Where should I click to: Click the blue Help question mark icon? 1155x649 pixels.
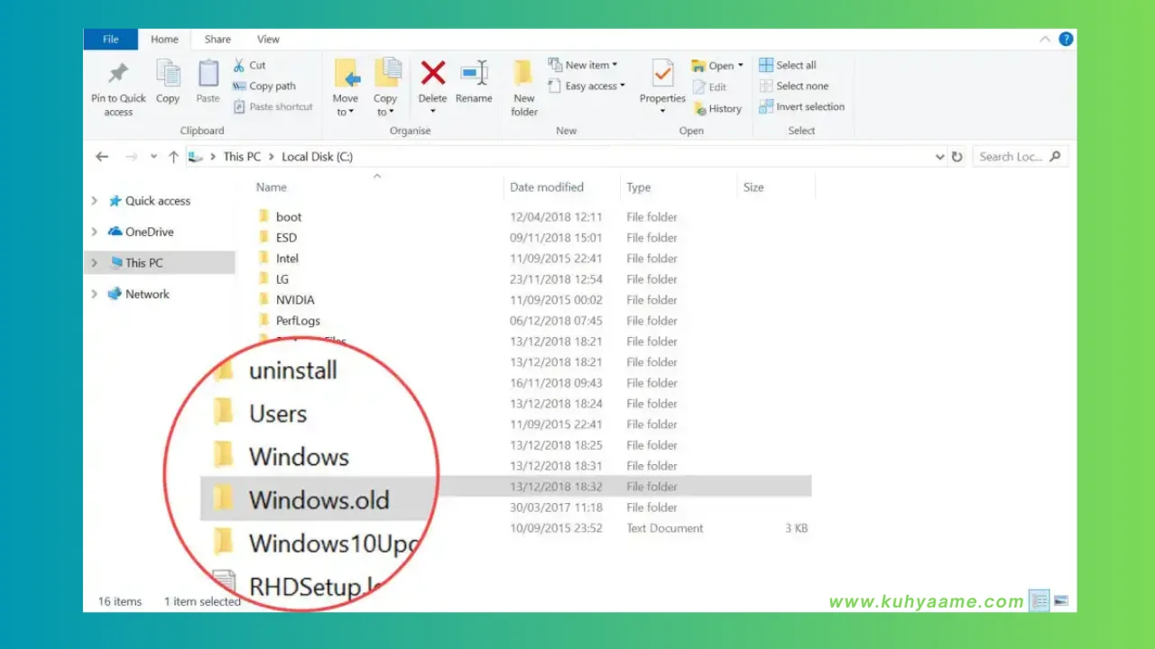tap(1066, 39)
